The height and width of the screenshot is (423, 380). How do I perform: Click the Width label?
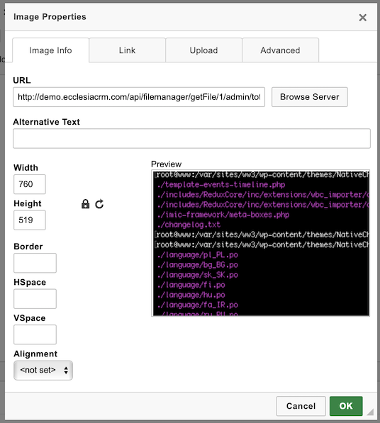point(26,168)
